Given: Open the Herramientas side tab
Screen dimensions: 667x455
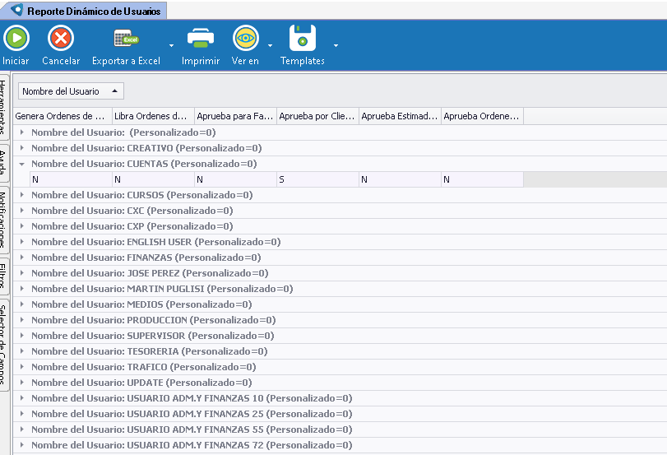Looking at the screenshot, I should pyautogui.click(x=5, y=108).
